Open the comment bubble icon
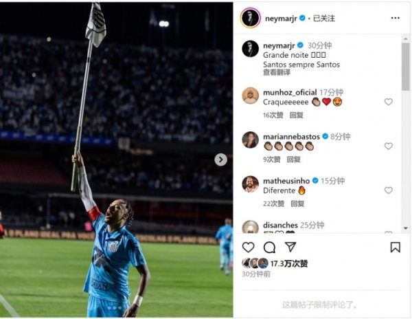412x319 pixels. click(269, 247)
